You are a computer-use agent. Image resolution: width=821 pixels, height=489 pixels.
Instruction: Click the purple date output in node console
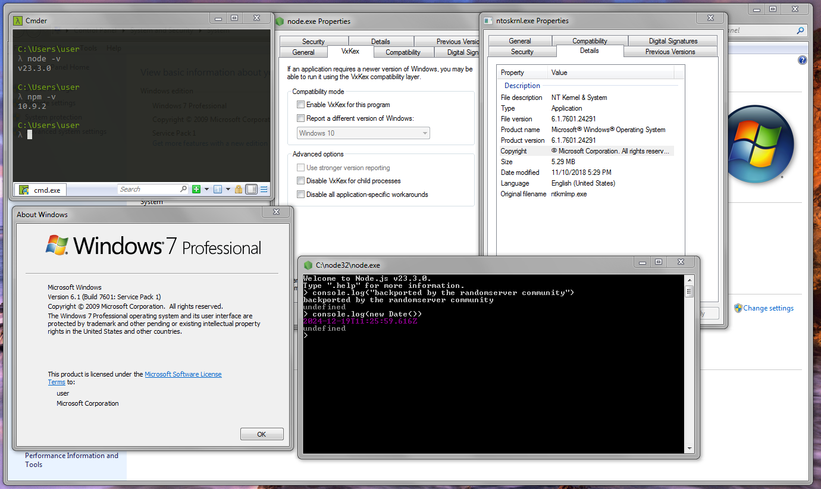(x=361, y=321)
